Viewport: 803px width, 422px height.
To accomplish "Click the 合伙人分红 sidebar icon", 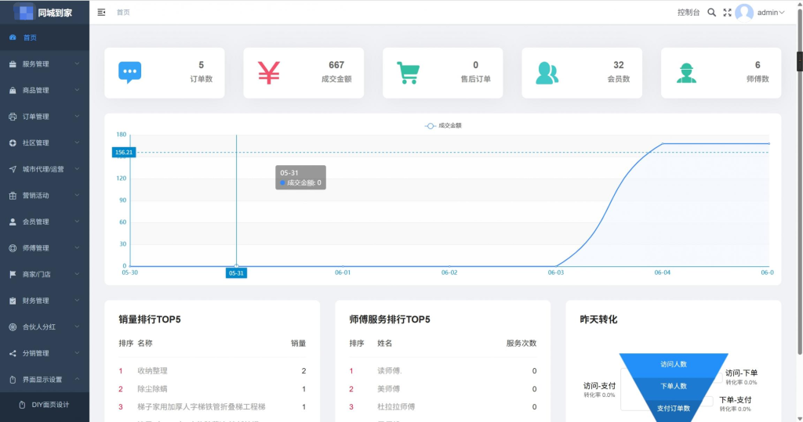I will [13, 326].
